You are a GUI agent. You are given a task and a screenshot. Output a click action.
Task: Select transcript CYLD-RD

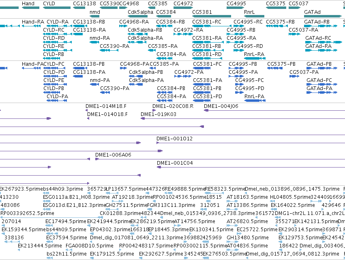coord(54,38)
